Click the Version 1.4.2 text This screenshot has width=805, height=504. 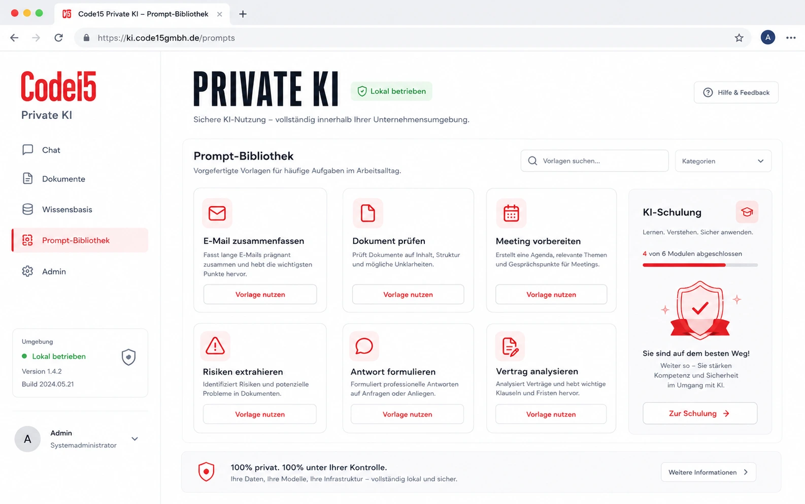(42, 371)
